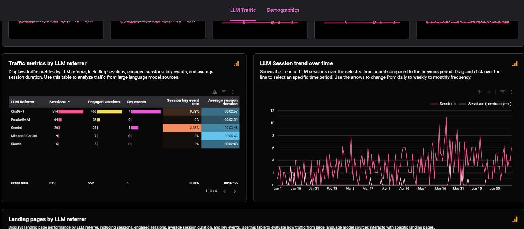This screenshot has width=524, height=229.
Task: Click the Analytics icon in the Landing pages card
Action: click(x=515, y=219)
